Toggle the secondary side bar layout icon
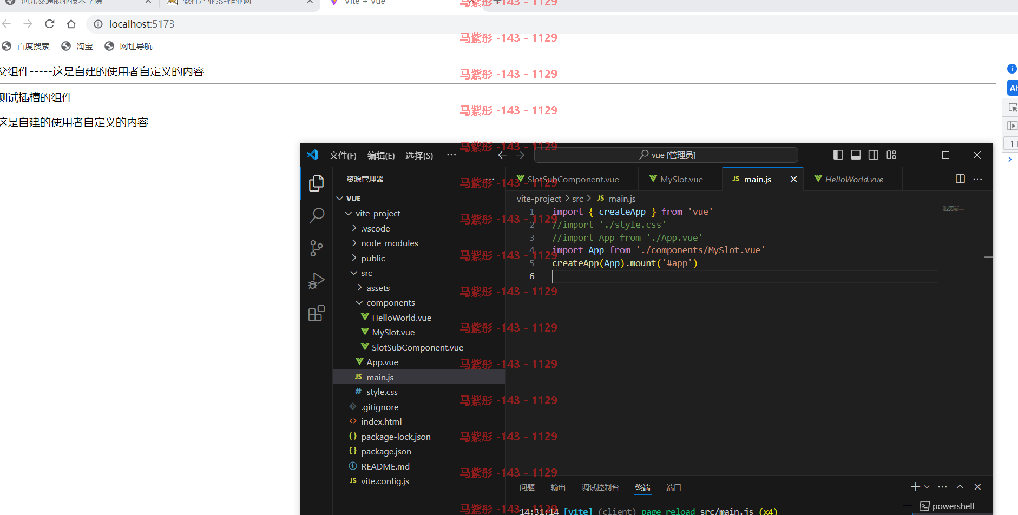 pos(873,155)
